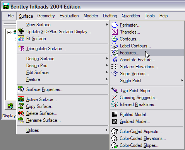This screenshot has width=185, height=150.
Task: Click the Update 3-D/Plan Surface Display icon
Action: pos(21,31)
